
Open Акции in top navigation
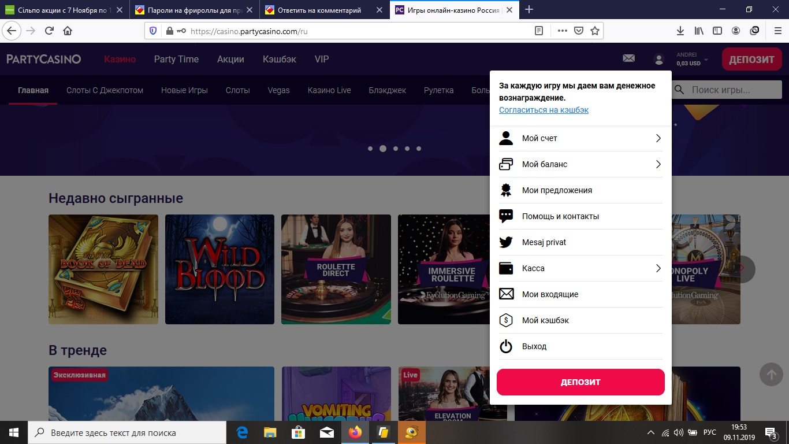click(x=230, y=59)
